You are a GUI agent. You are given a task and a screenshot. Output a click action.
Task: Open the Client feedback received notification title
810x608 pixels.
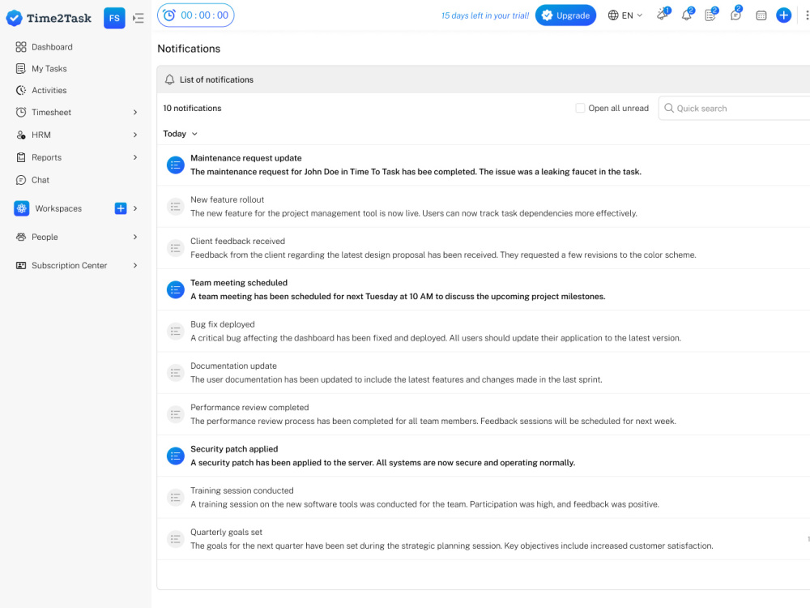tap(237, 241)
